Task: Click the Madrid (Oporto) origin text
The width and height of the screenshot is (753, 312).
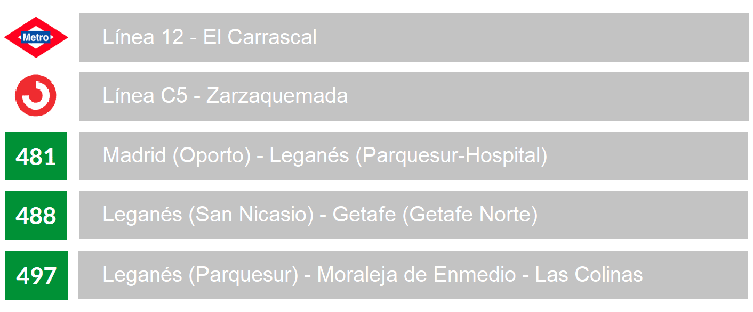Action: tap(177, 155)
